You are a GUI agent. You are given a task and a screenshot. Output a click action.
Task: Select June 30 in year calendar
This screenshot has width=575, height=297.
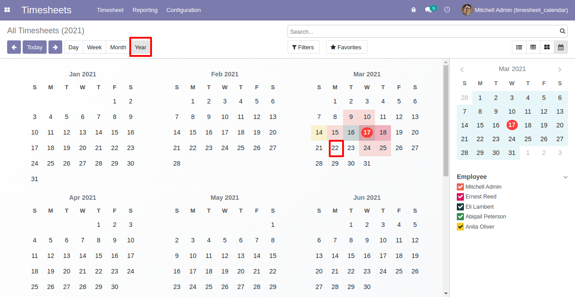click(367, 287)
